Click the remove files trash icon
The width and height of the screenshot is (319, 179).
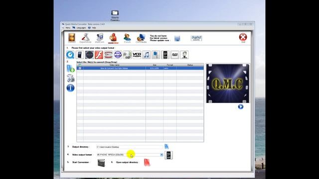(71, 79)
